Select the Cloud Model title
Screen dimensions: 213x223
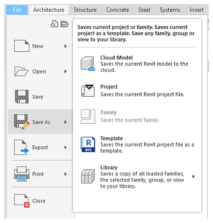click(116, 58)
